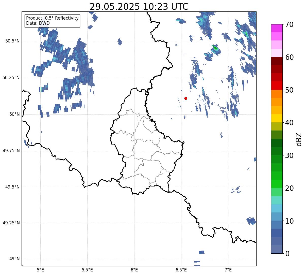The image size is (305, 275).
Task: Click the colorbar tick label 70
Action: (289, 24)
